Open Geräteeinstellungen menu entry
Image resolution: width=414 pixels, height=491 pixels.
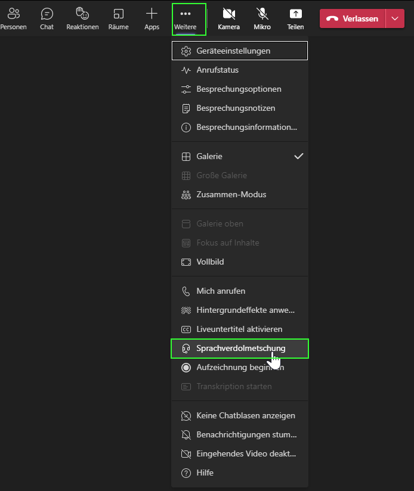(x=233, y=51)
